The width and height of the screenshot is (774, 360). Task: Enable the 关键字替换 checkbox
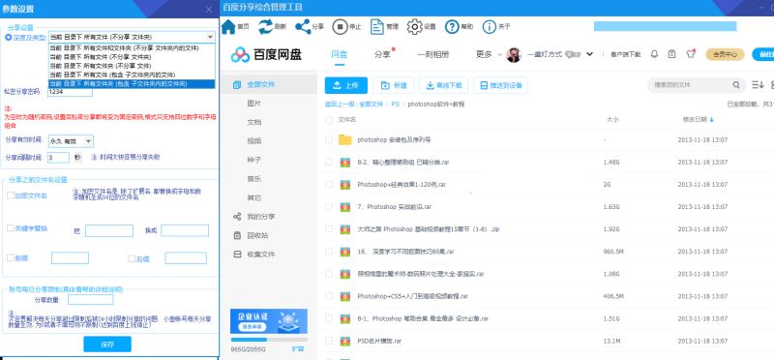pos(11,228)
